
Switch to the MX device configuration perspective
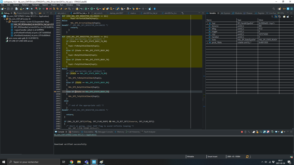click(288, 9)
